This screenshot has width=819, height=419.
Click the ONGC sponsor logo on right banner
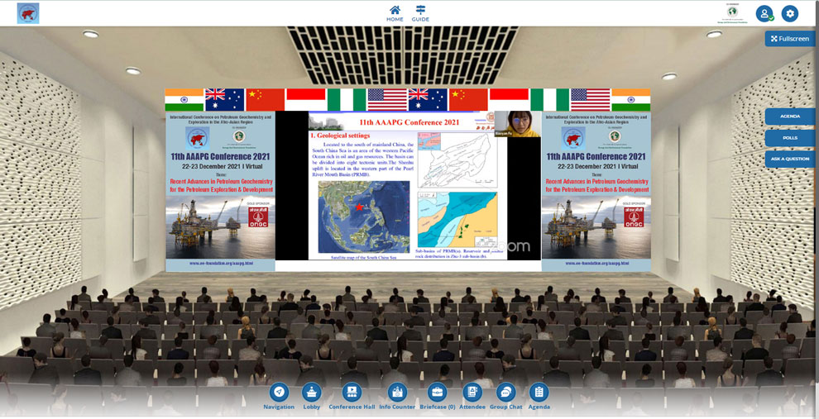pos(634,217)
